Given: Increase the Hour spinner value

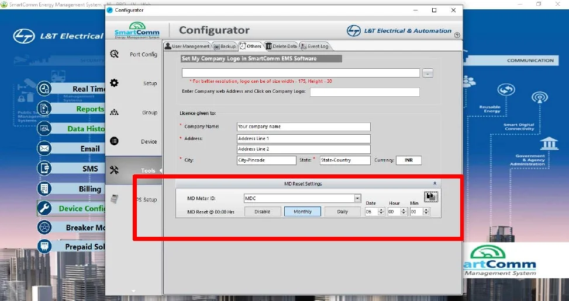Looking at the screenshot, I should 404,210.
